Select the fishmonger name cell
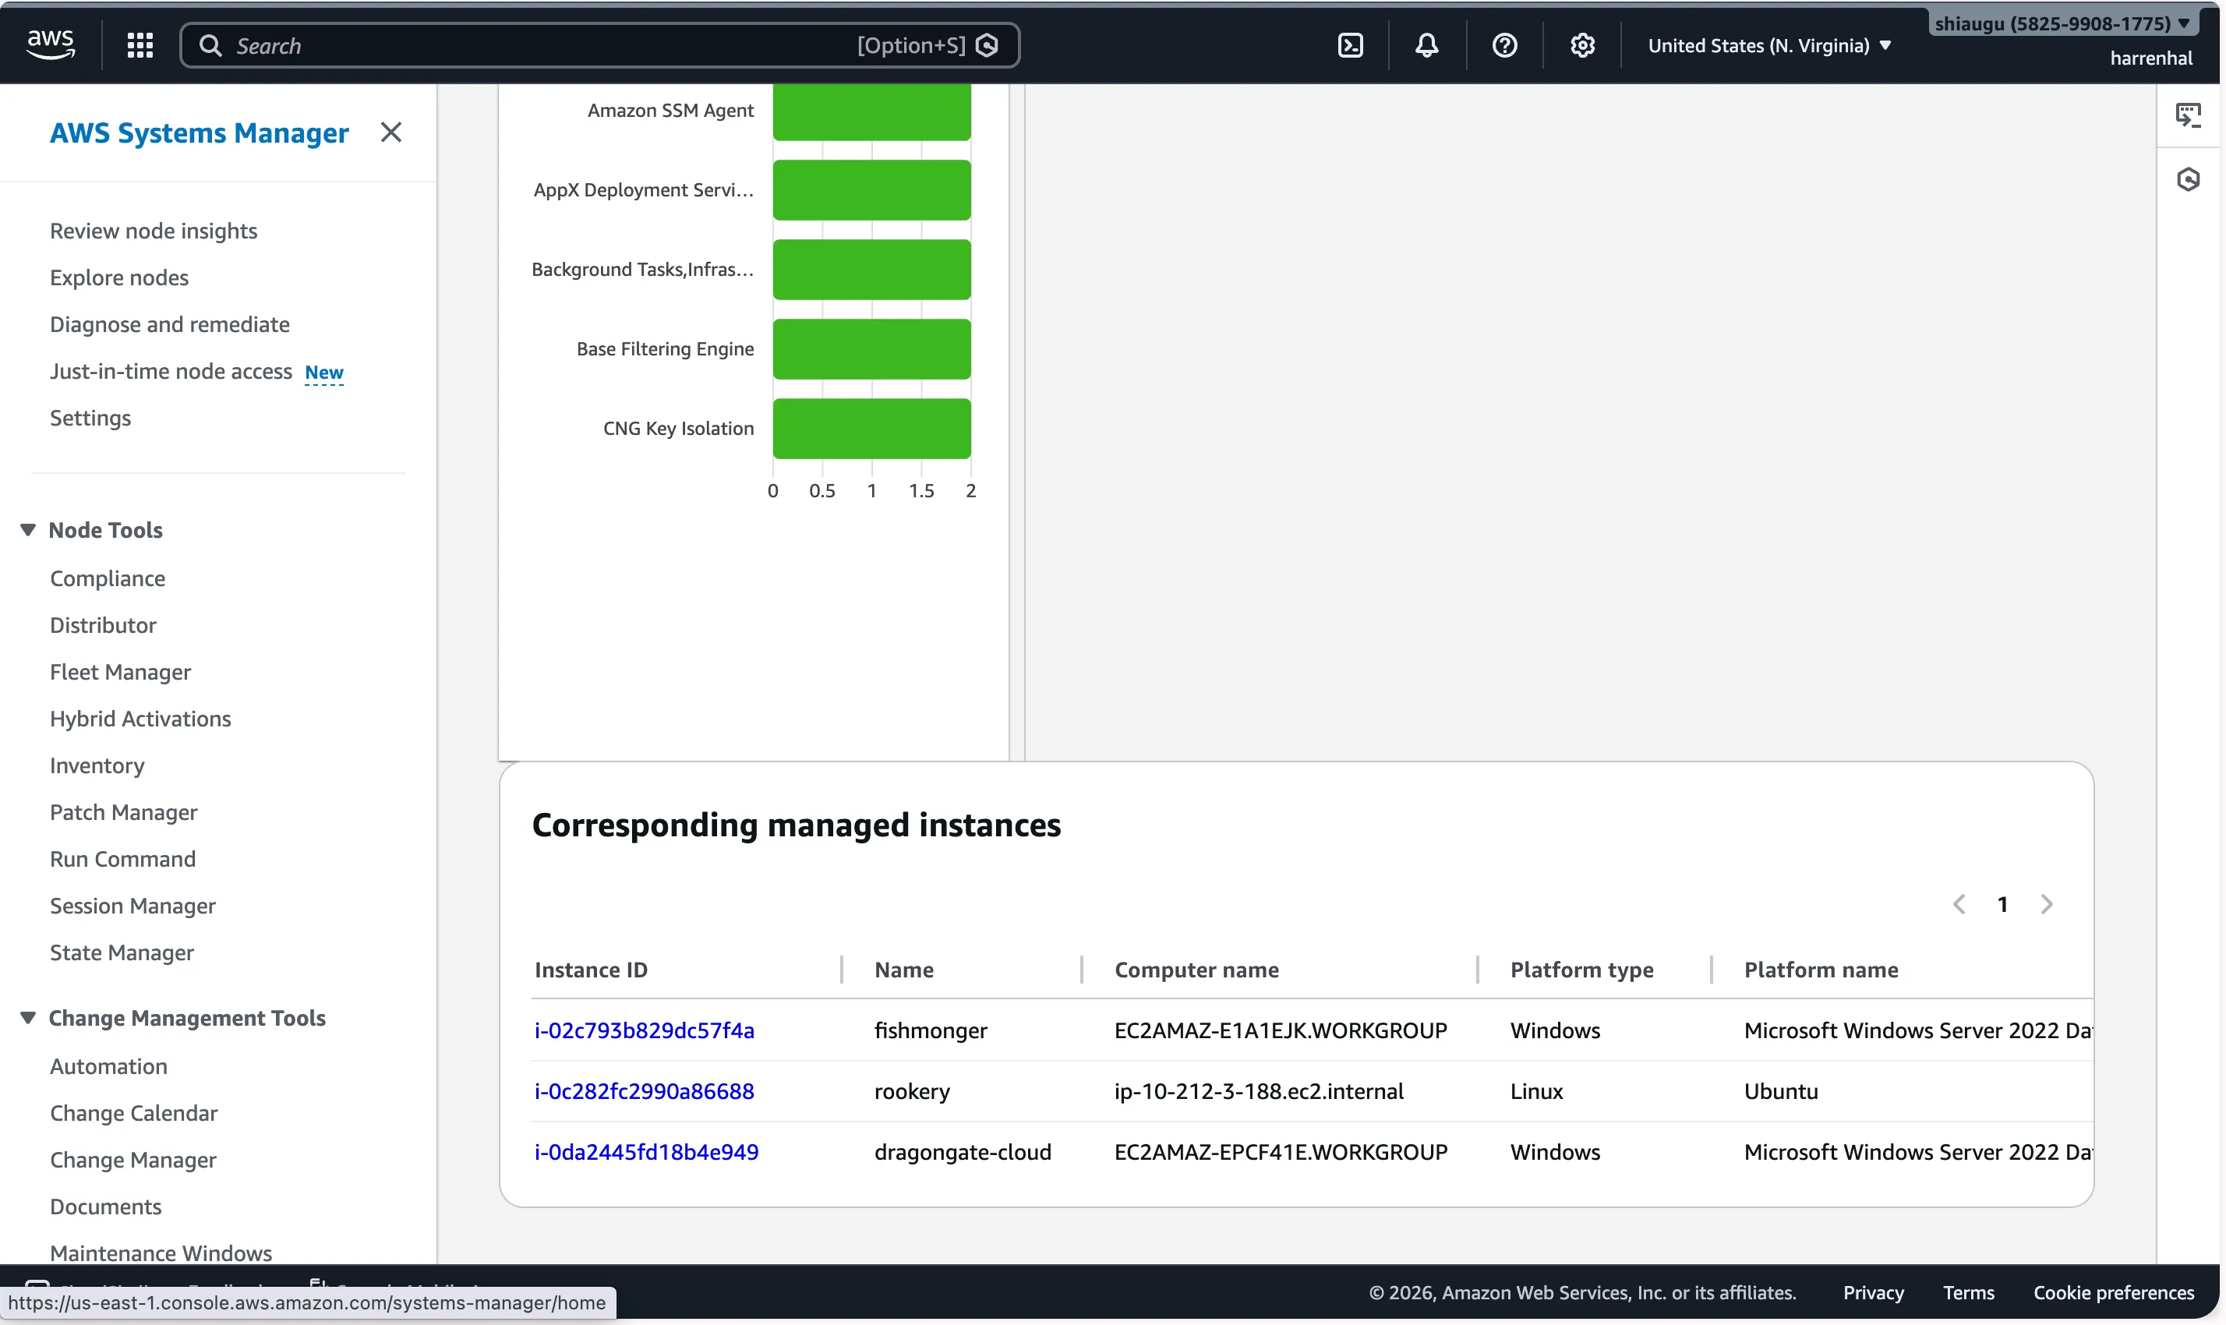2226x1325 pixels. [931, 1030]
